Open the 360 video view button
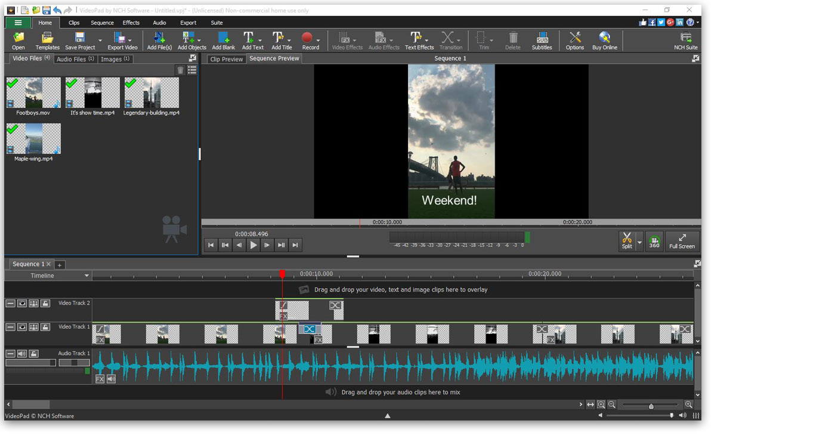835x436 pixels. coord(654,241)
